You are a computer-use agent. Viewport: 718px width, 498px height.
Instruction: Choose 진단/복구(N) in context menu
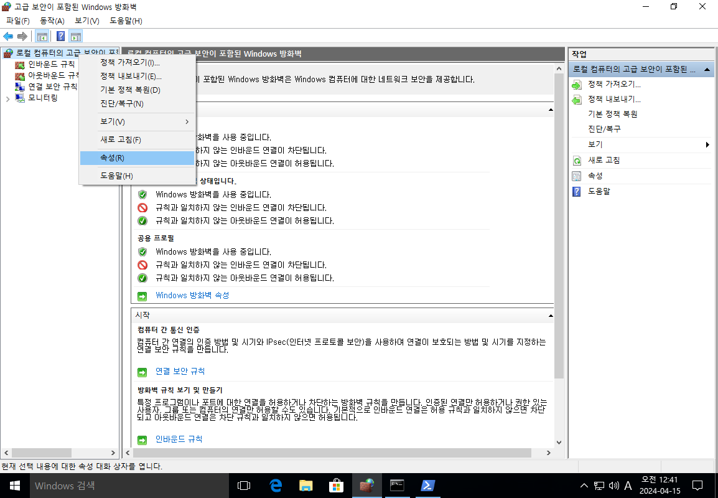tap(138, 103)
